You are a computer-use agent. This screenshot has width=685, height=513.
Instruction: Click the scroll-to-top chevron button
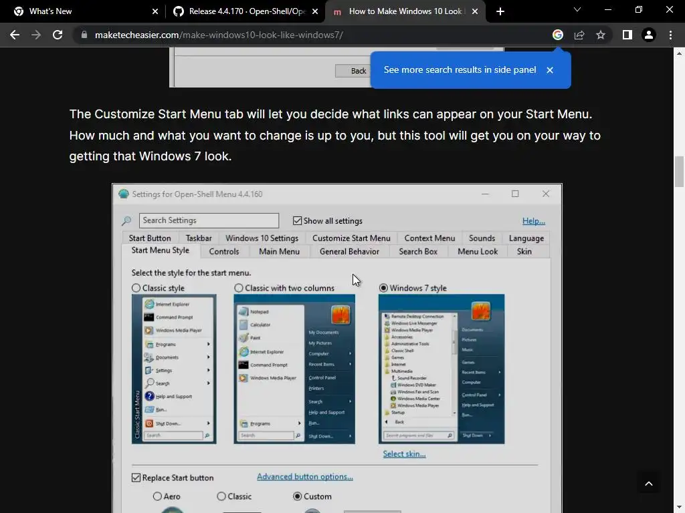tap(649, 484)
